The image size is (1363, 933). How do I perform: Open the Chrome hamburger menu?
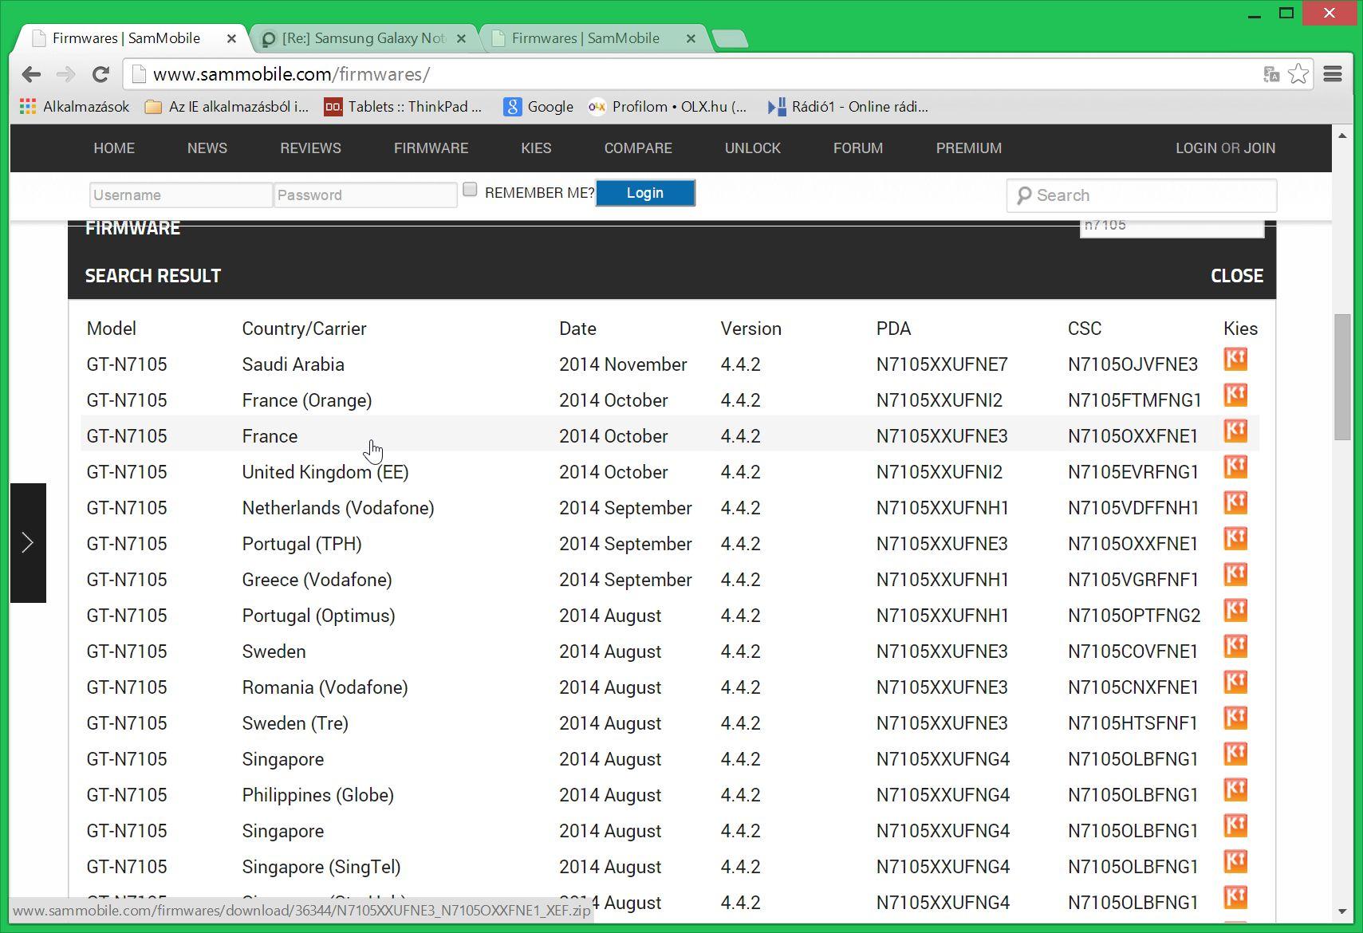click(x=1333, y=74)
